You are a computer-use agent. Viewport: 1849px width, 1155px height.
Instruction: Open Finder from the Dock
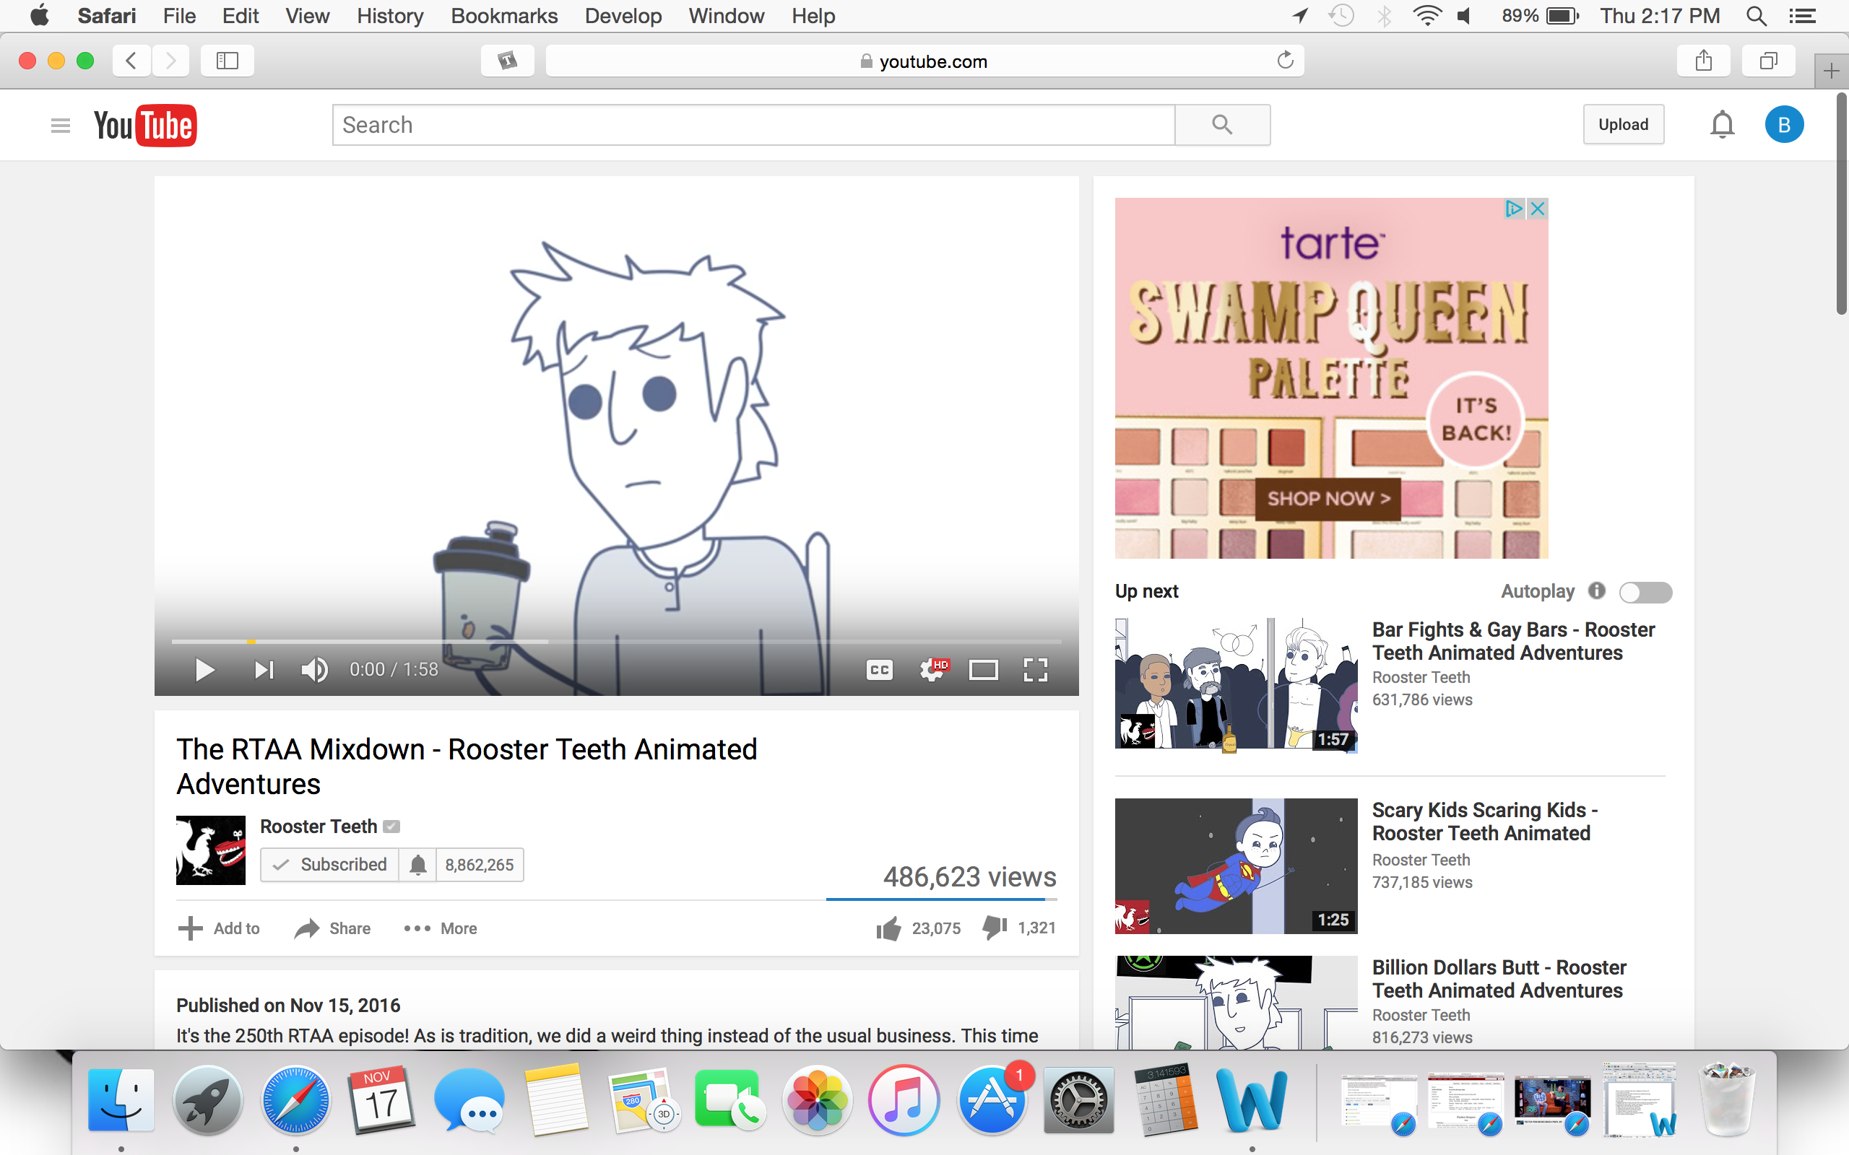click(121, 1100)
